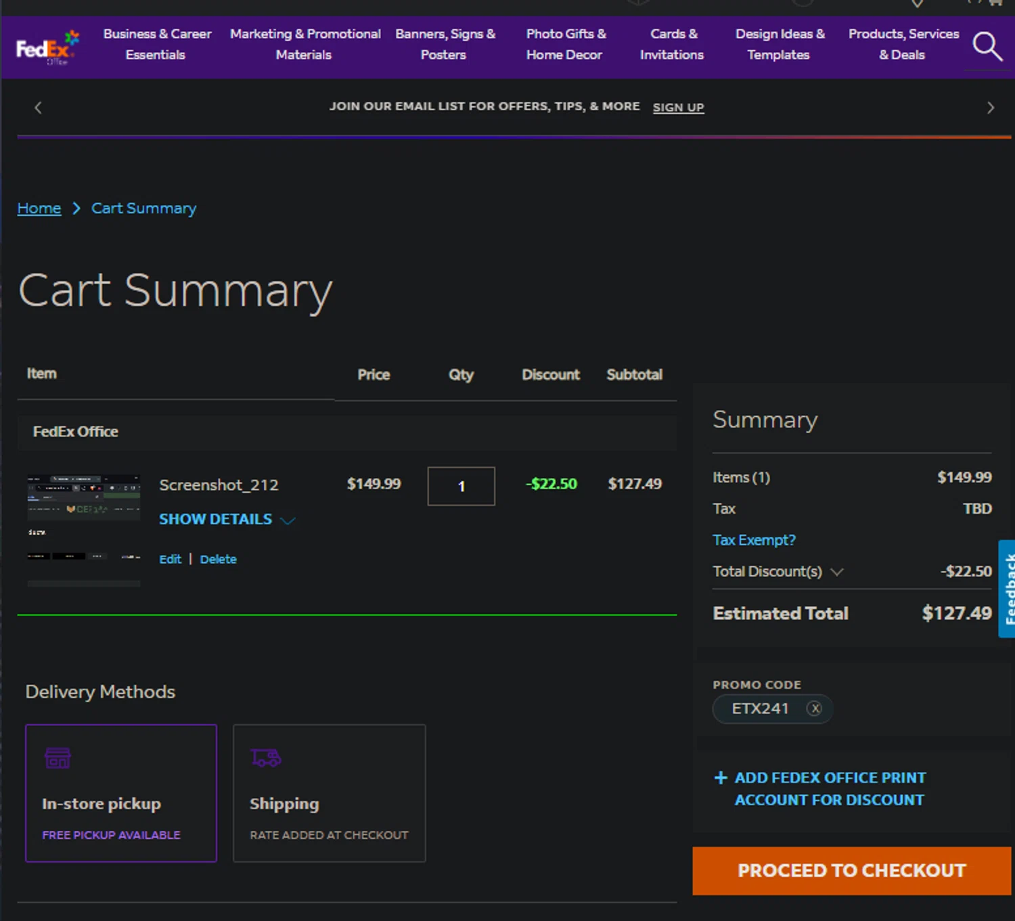Delete the Screenshot_212 cart item
This screenshot has width=1015, height=921.
tap(218, 559)
